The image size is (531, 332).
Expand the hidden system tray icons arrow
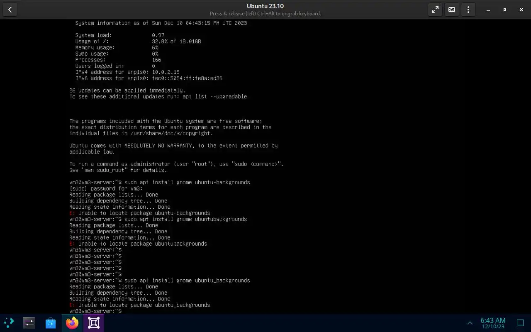pos(470,323)
